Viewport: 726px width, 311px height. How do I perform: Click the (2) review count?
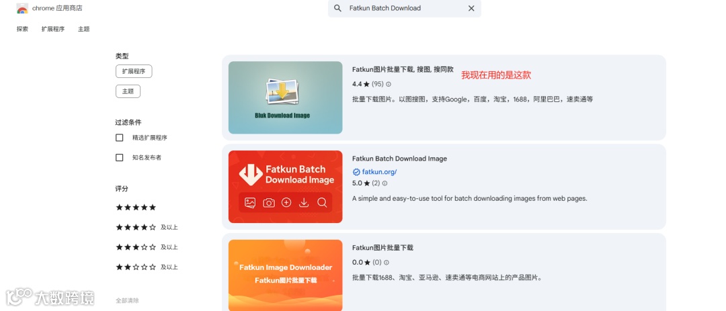click(x=376, y=183)
